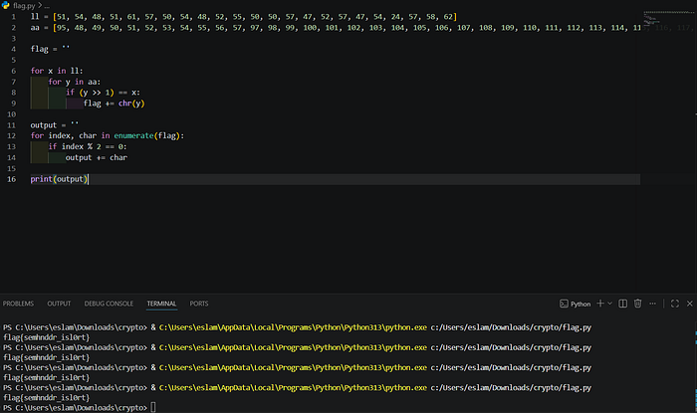This screenshot has height=413, width=697.
Task: Split the terminal pane
Action: [622, 304]
